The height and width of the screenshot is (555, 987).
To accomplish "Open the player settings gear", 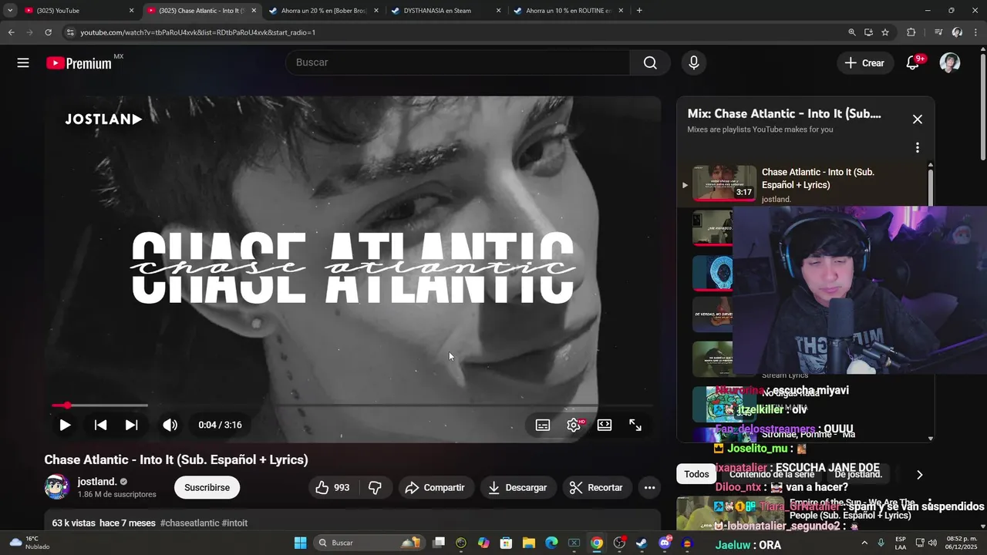I will [x=574, y=425].
